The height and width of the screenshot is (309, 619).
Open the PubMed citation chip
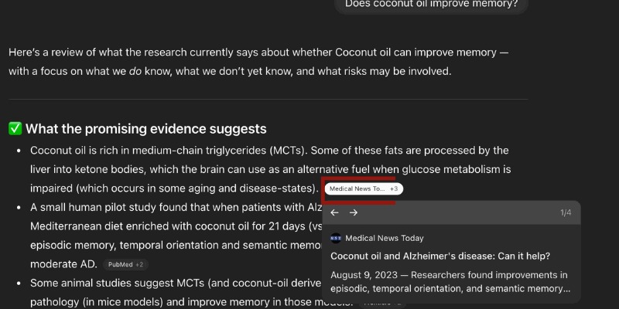tap(119, 264)
